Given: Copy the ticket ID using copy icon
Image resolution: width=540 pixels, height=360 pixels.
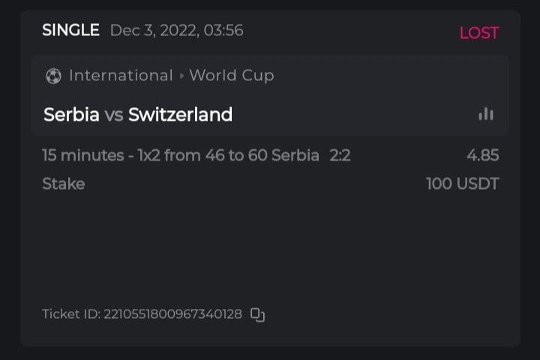Looking at the screenshot, I should (257, 314).
